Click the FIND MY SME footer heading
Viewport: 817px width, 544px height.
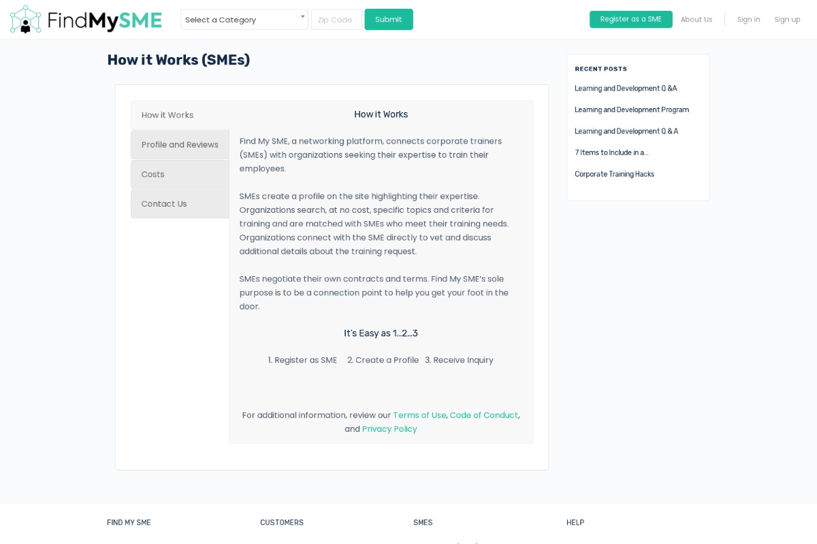pos(129,523)
